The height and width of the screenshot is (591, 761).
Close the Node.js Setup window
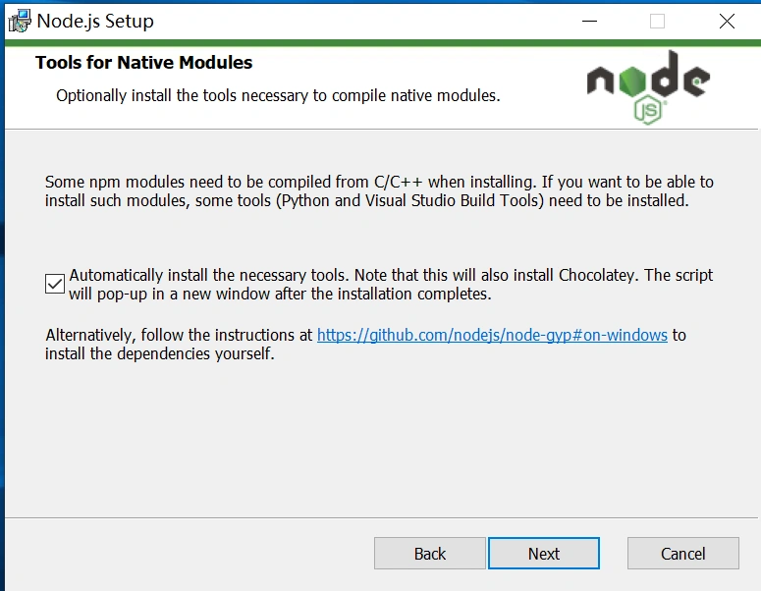[727, 21]
